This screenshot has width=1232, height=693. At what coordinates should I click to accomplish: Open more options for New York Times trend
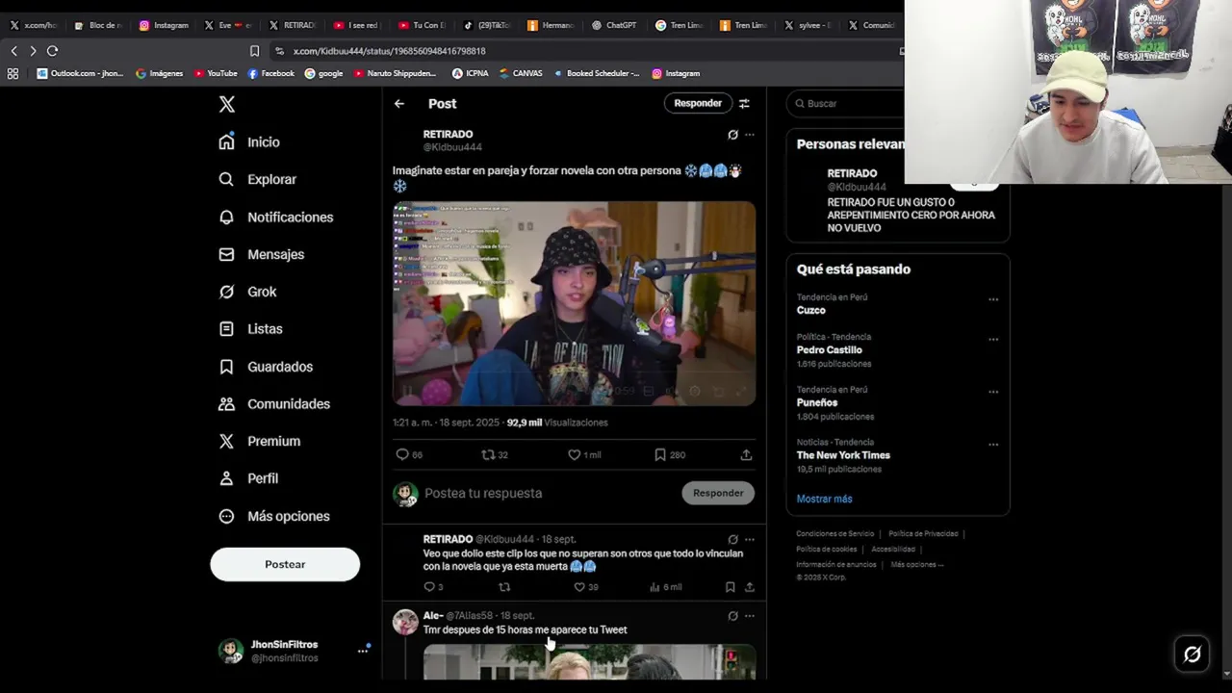993,445
